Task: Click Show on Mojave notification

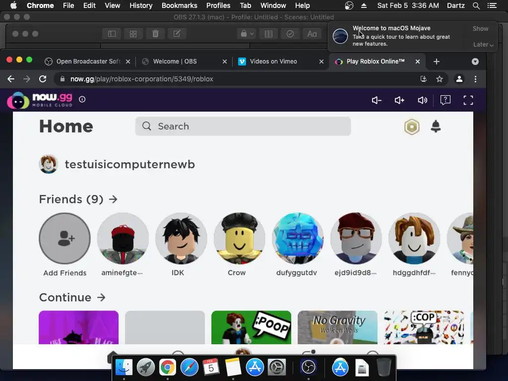Action: coord(480,28)
